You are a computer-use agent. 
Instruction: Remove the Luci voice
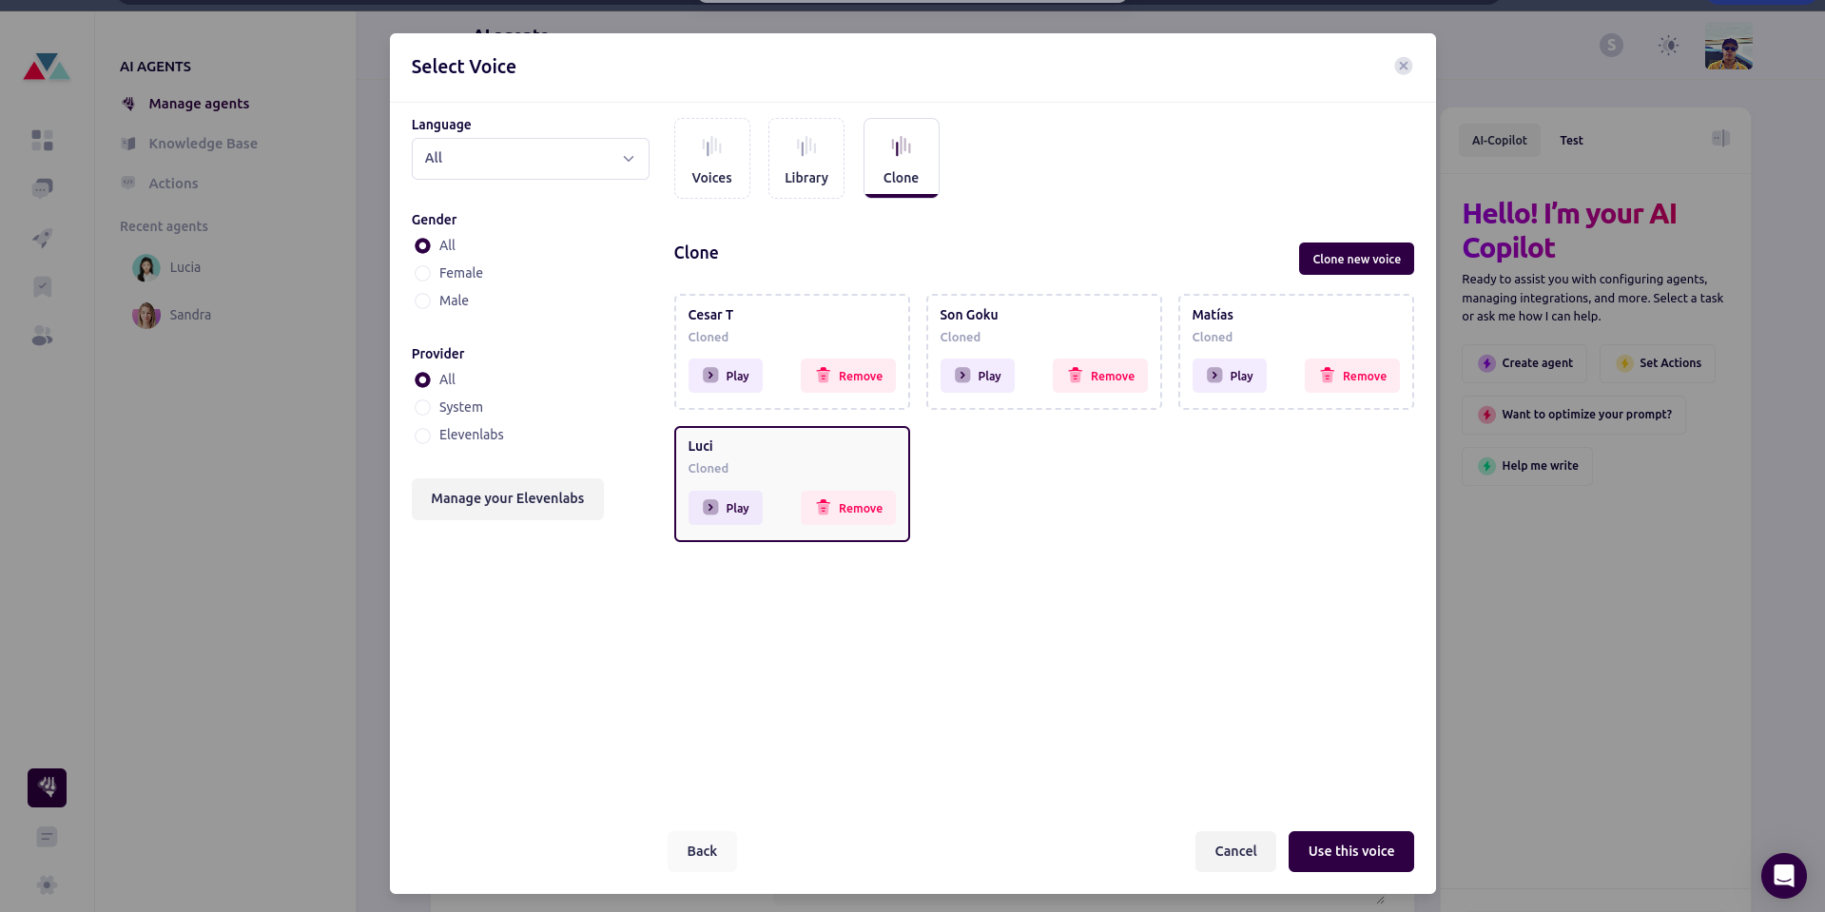(x=847, y=508)
